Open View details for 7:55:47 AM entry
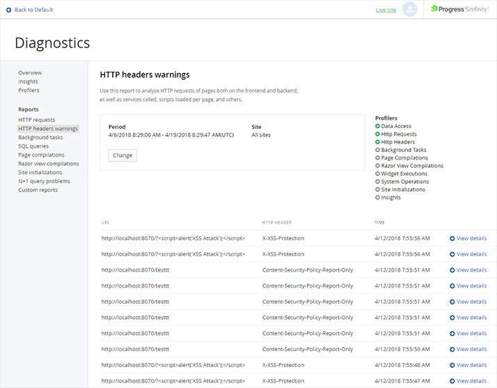This screenshot has height=388, width=497. (x=471, y=381)
